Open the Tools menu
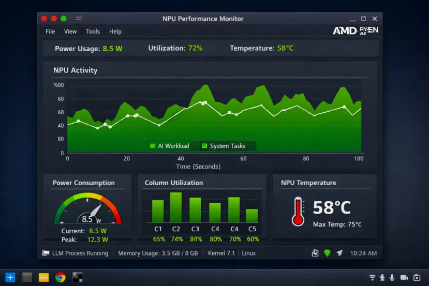This screenshot has height=286, width=429. tap(93, 32)
